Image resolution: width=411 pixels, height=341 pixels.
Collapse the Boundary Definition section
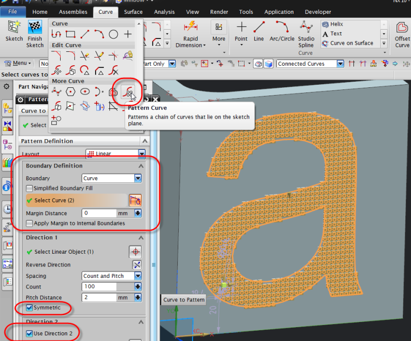(141, 166)
